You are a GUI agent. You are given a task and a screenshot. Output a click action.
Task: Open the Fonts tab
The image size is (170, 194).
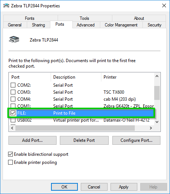pos(30,18)
